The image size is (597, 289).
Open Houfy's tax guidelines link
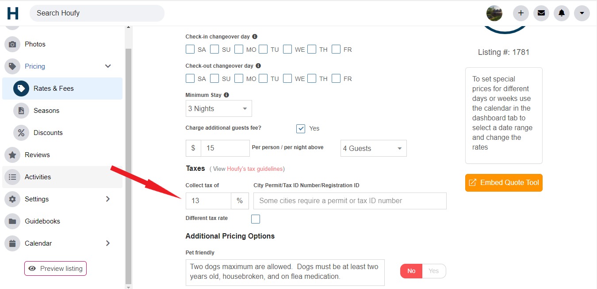point(255,169)
